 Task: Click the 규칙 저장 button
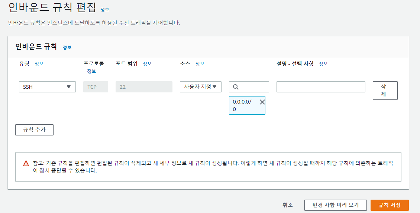pyautogui.click(x=390, y=205)
